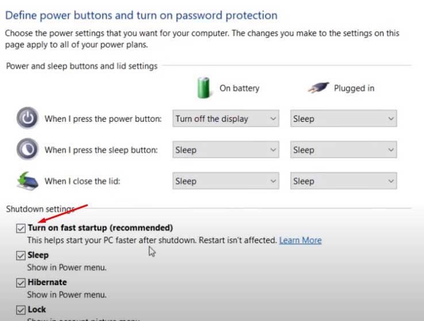Screen dimensions: 424x321
Task: Uncheck the Sleep power menu checkbox
Action: 21,255
